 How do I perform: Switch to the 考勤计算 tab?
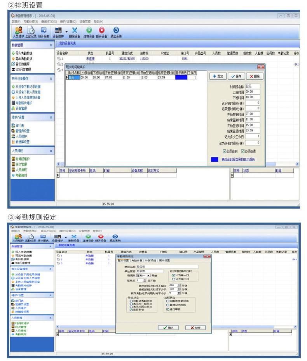137,261
